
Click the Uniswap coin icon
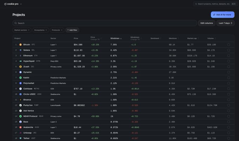pyautogui.click(x=20, y=133)
